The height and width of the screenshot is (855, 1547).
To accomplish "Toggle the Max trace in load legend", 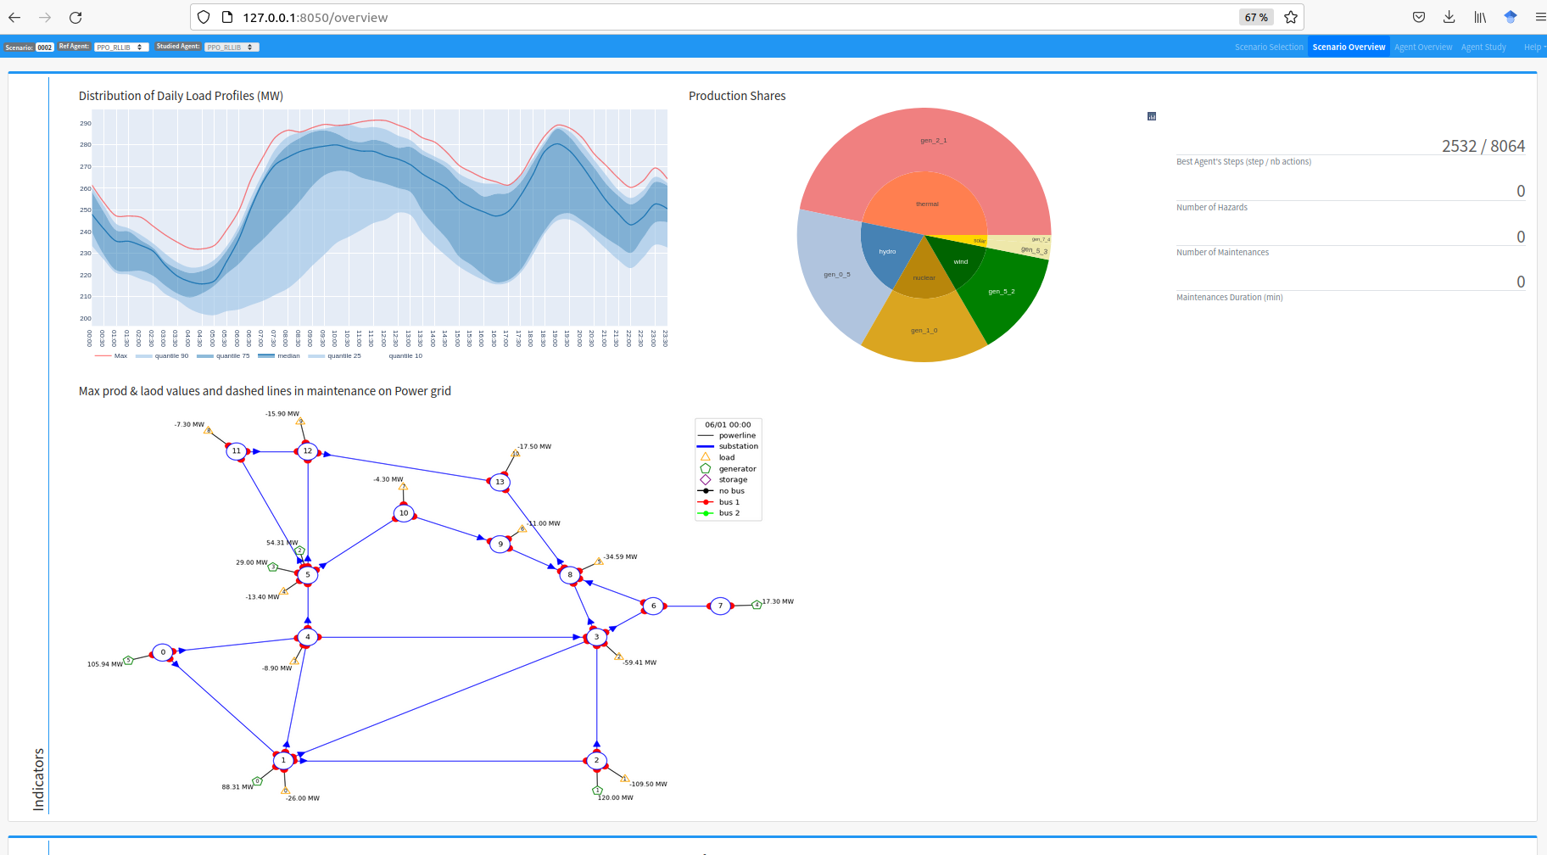I will click(111, 356).
